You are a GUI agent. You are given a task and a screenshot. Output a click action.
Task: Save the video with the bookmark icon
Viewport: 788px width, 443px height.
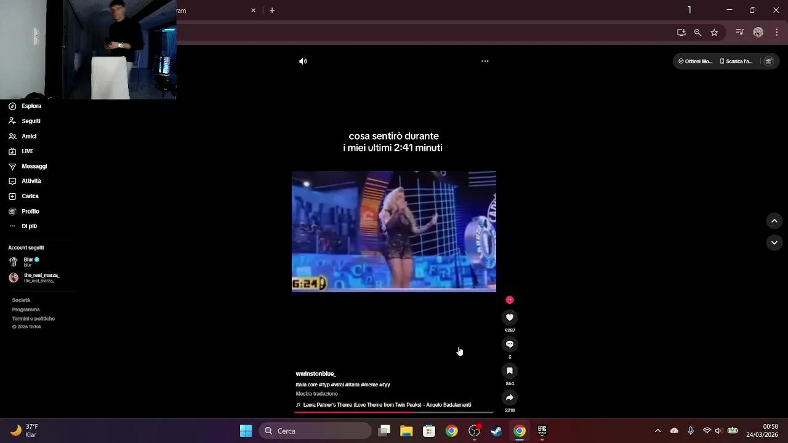[x=510, y=371]
